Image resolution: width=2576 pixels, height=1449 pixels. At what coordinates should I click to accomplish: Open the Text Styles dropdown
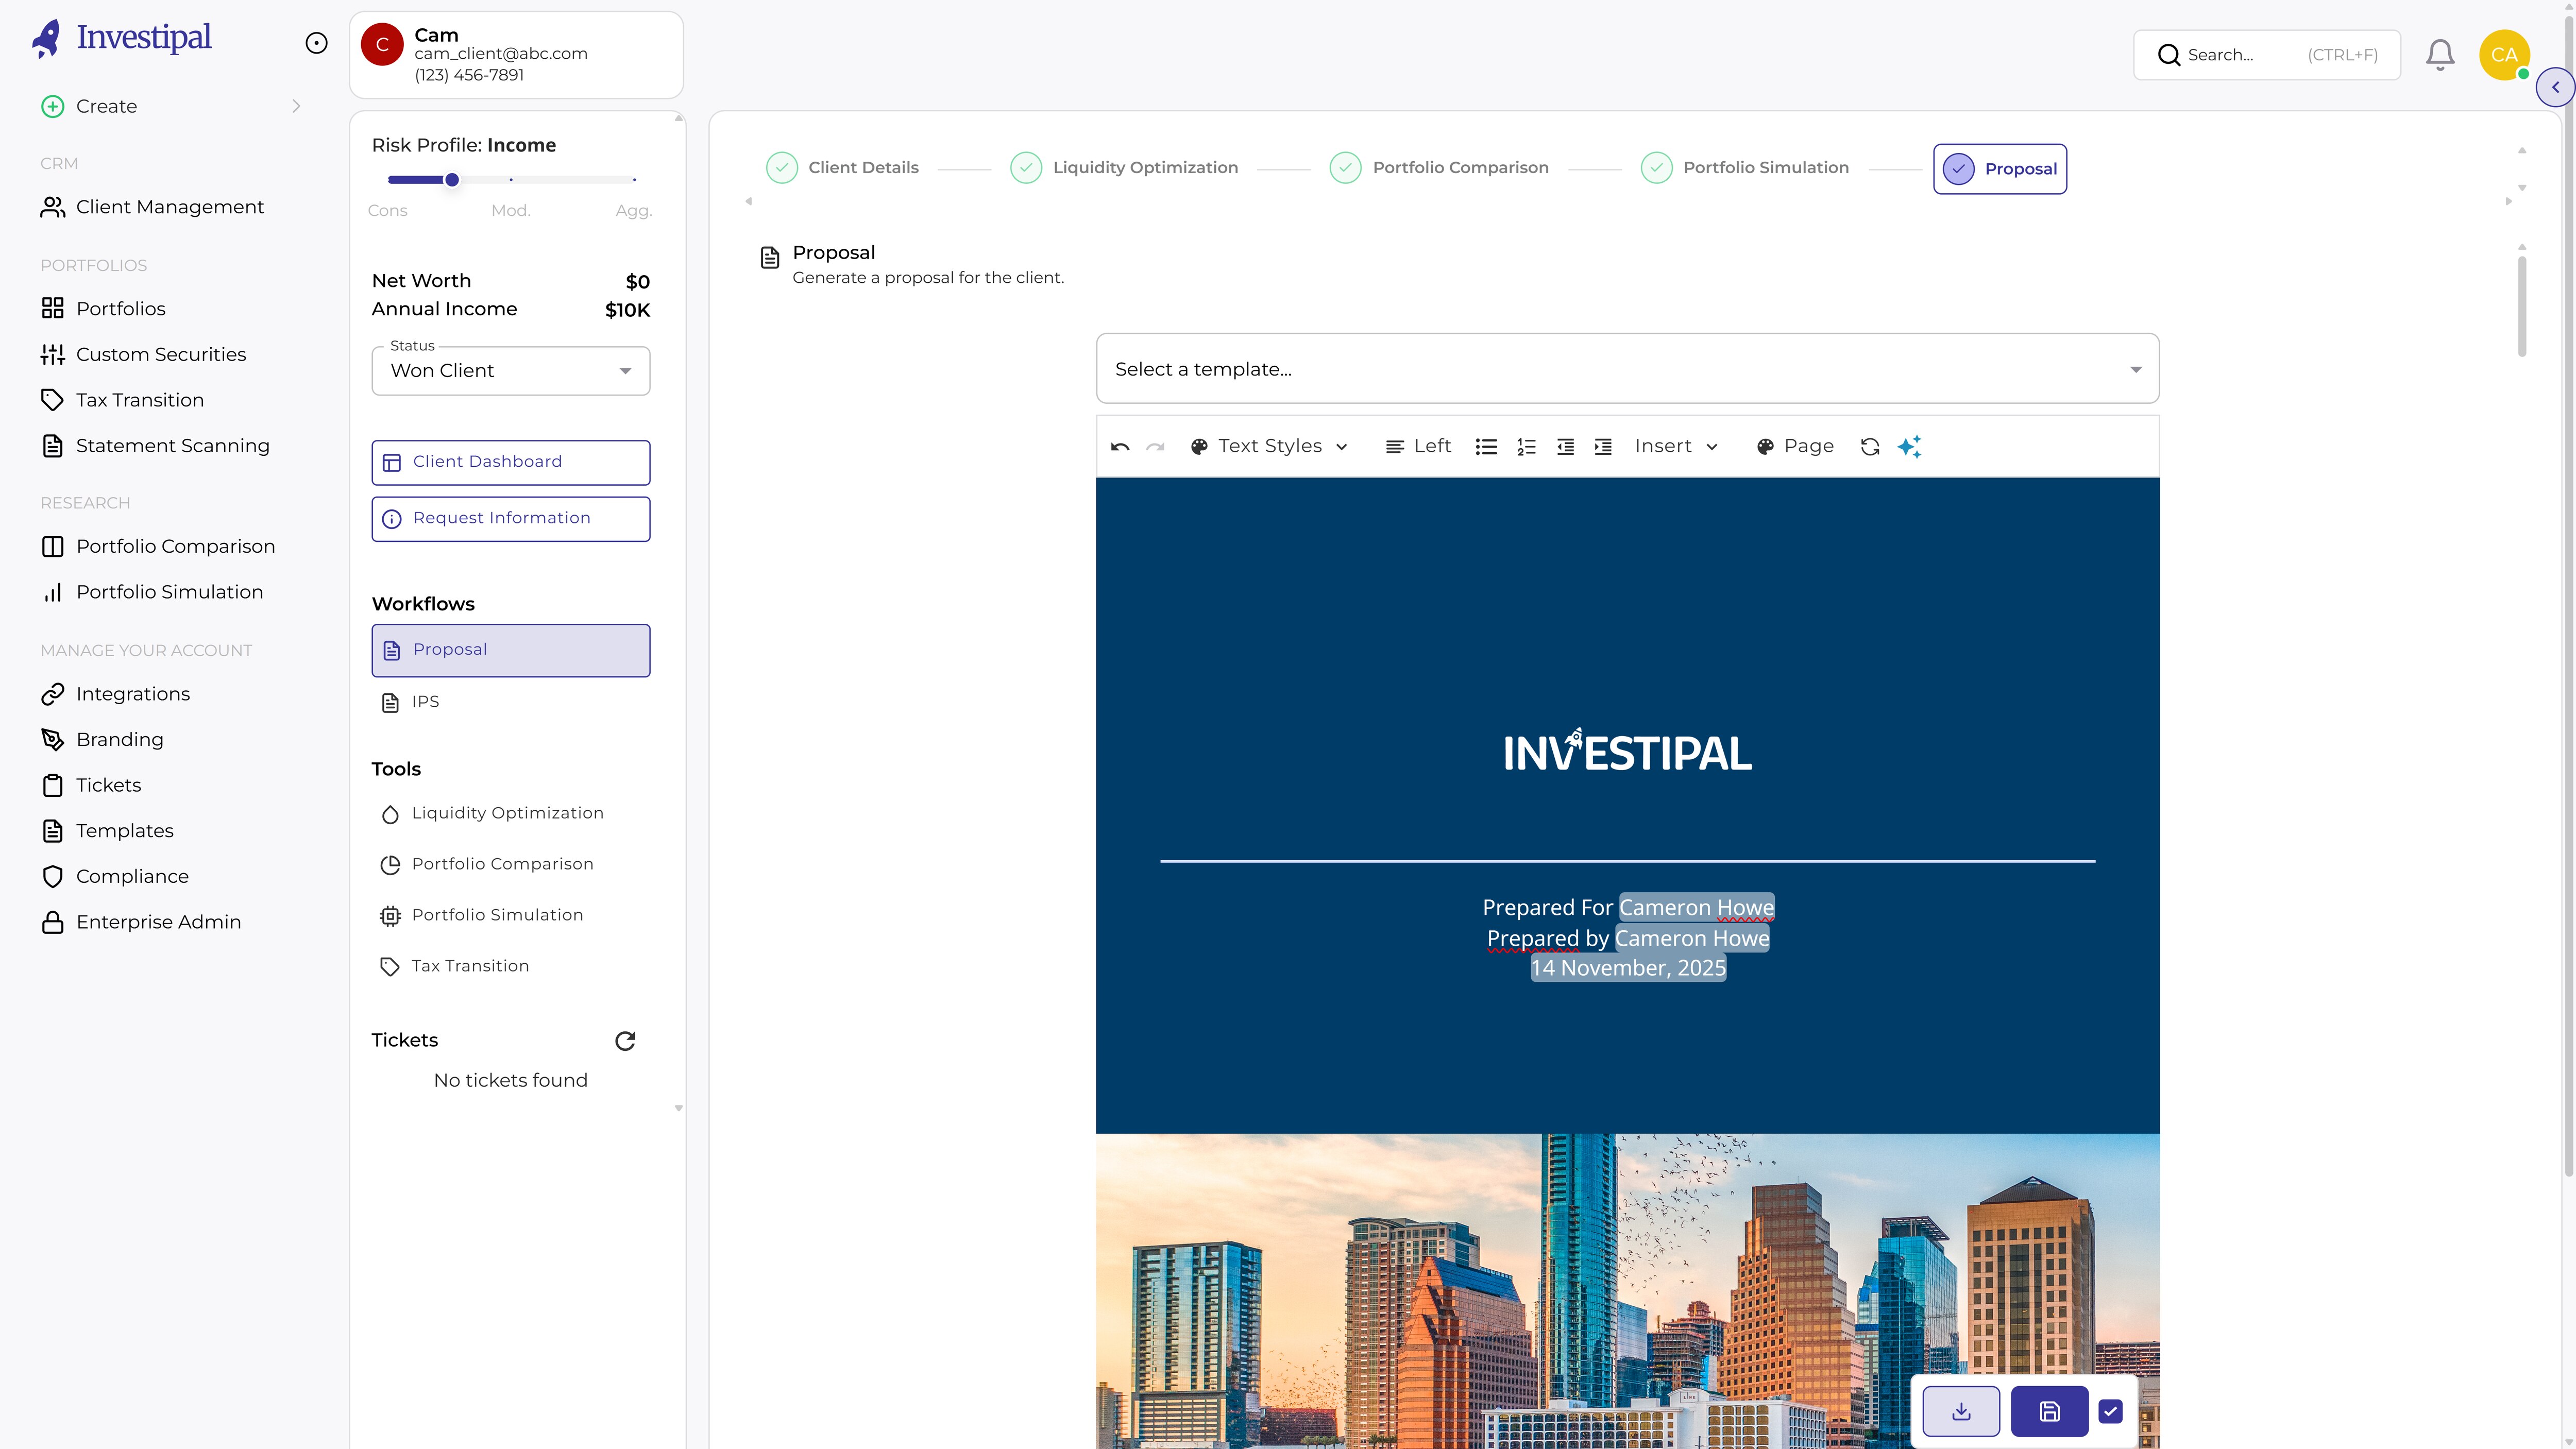1269,447
